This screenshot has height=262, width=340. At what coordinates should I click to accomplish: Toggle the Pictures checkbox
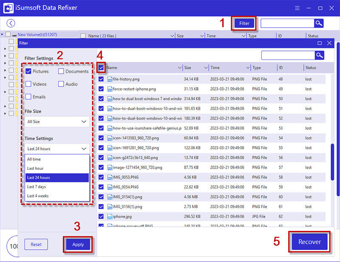[28, 71]
